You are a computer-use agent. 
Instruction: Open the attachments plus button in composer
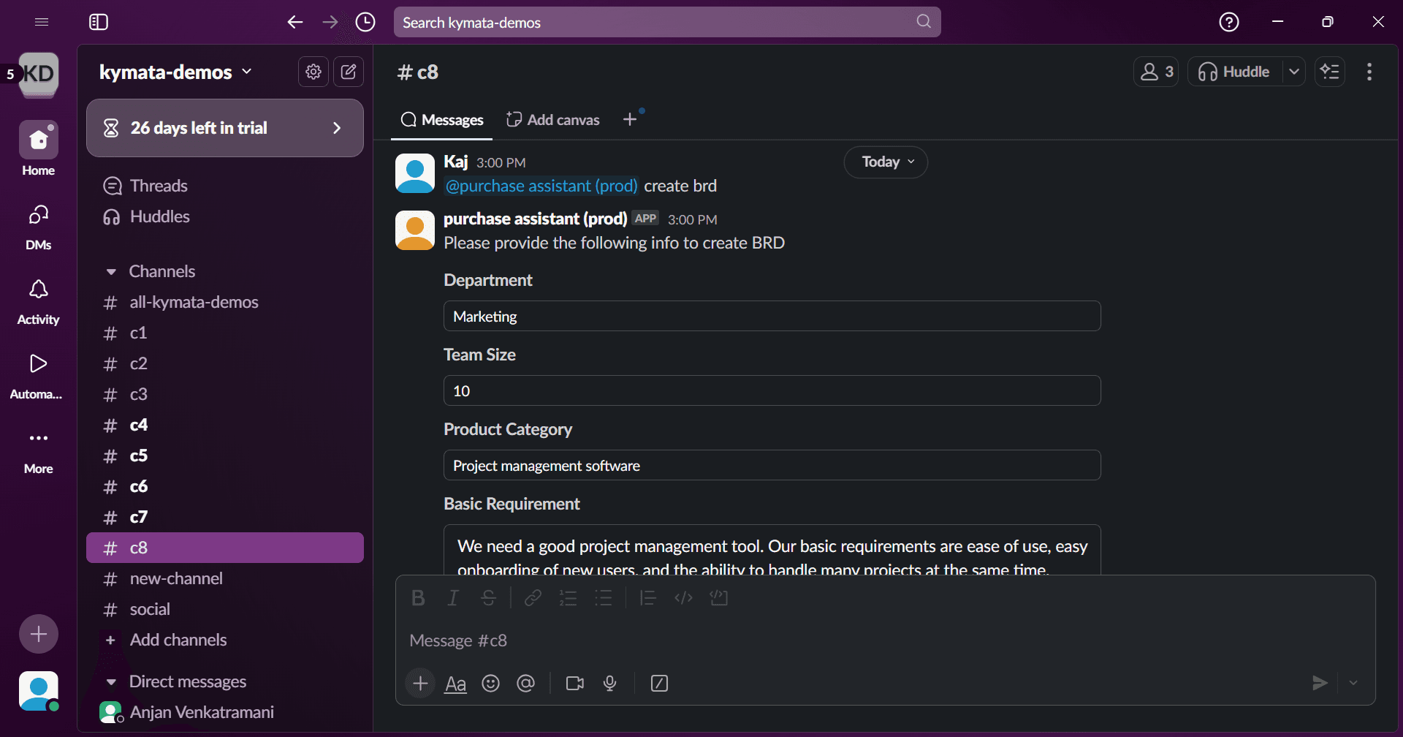click(x=420, y=683)
